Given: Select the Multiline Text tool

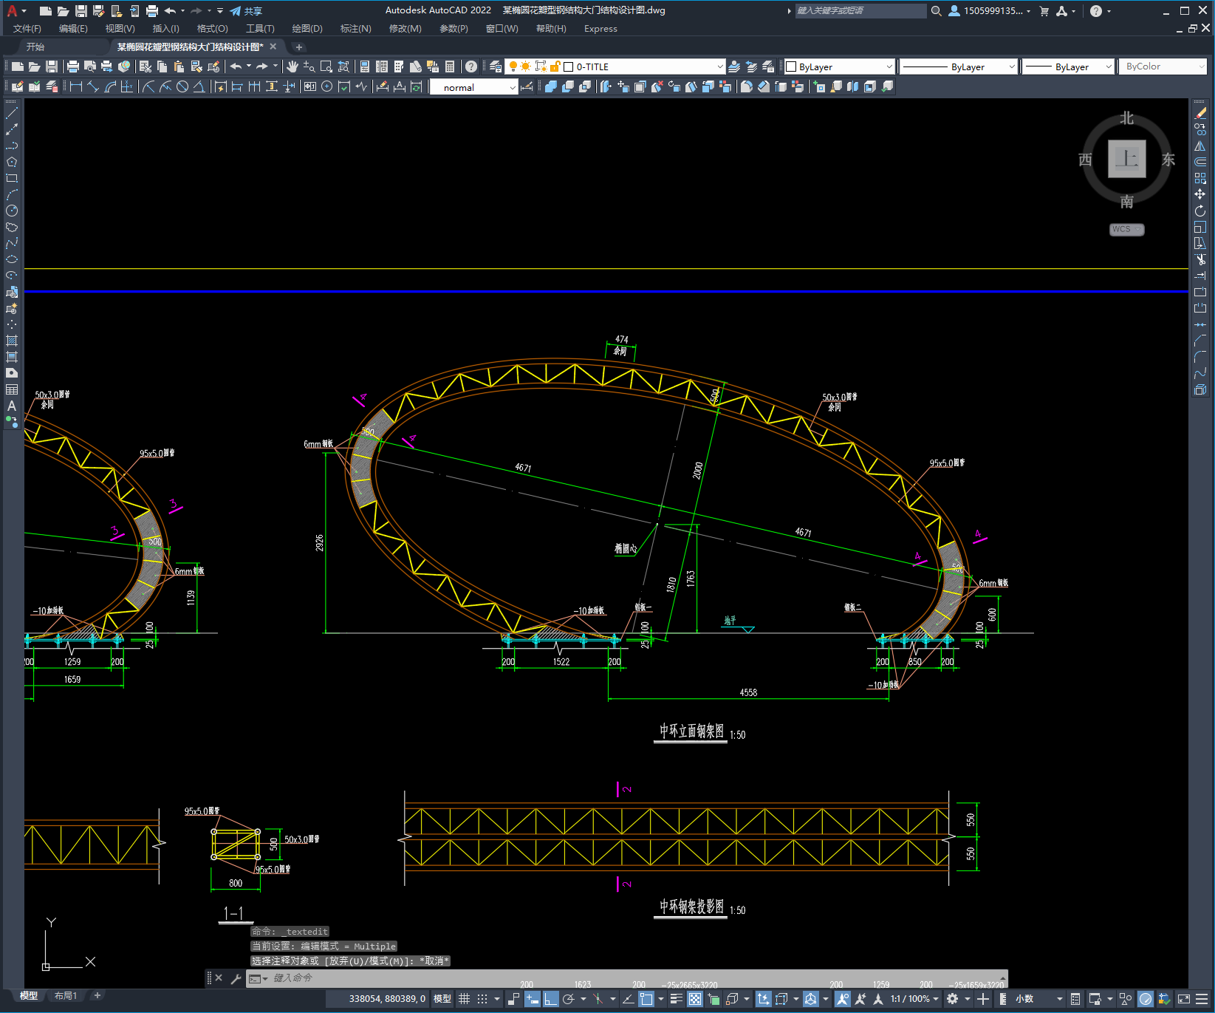Looking at the screenshot, I should click(x=12, y=406).
